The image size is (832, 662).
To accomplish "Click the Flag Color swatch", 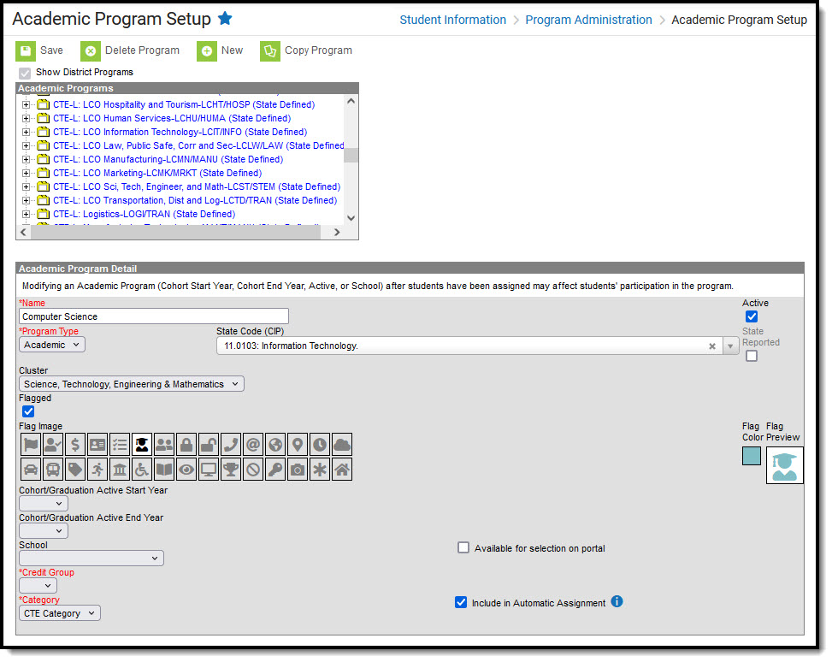I will 752,456.
